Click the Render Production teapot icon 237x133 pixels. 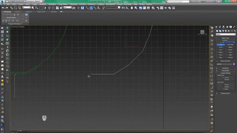[x=166, y=8]
